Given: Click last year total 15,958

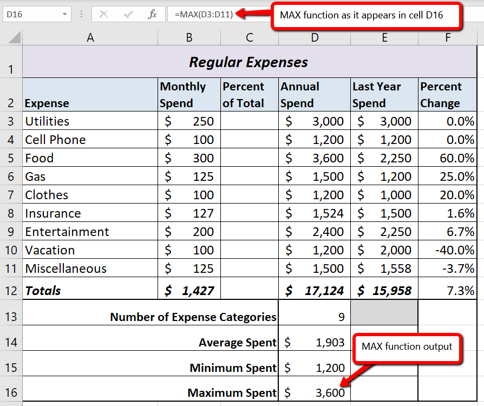Looking at the screenshot, I should tap(384, 289).
